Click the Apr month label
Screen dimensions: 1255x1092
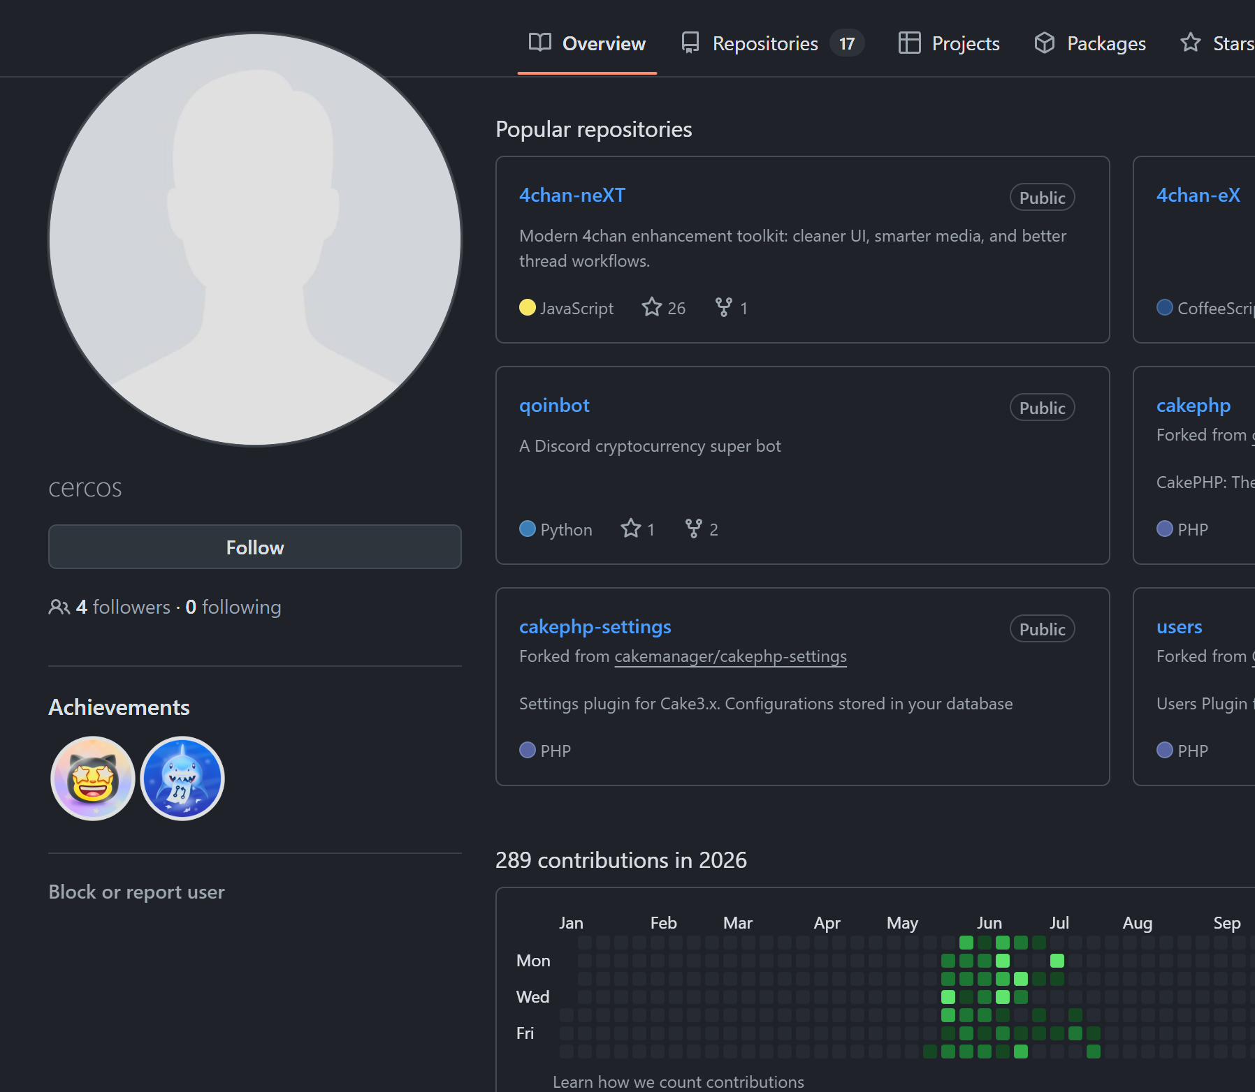tap(827, 923)
